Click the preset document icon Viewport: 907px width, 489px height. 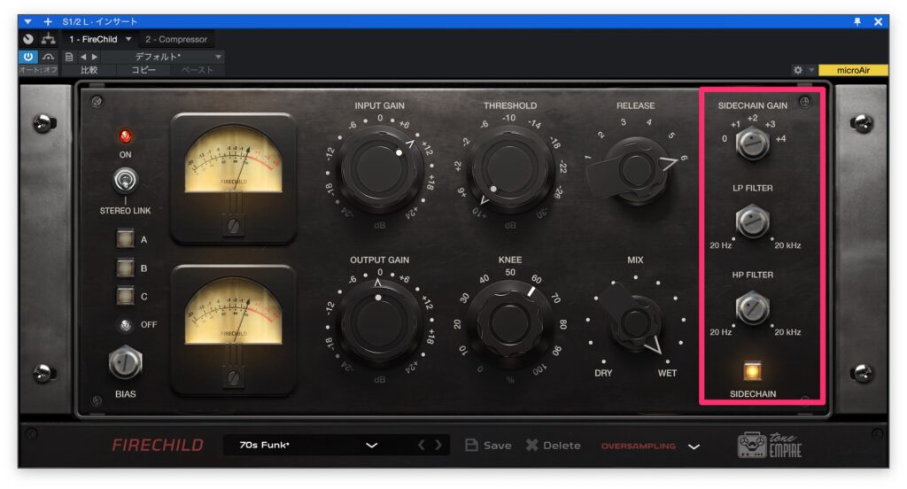(x=68, y=57)
